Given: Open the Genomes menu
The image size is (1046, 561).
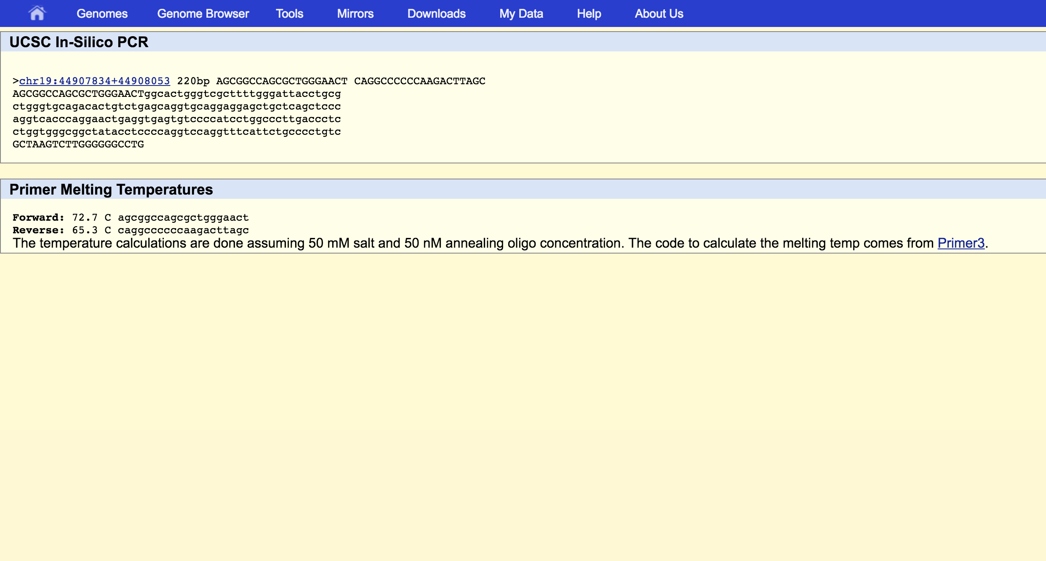Looking at the screenshot, I should (102, 13).
